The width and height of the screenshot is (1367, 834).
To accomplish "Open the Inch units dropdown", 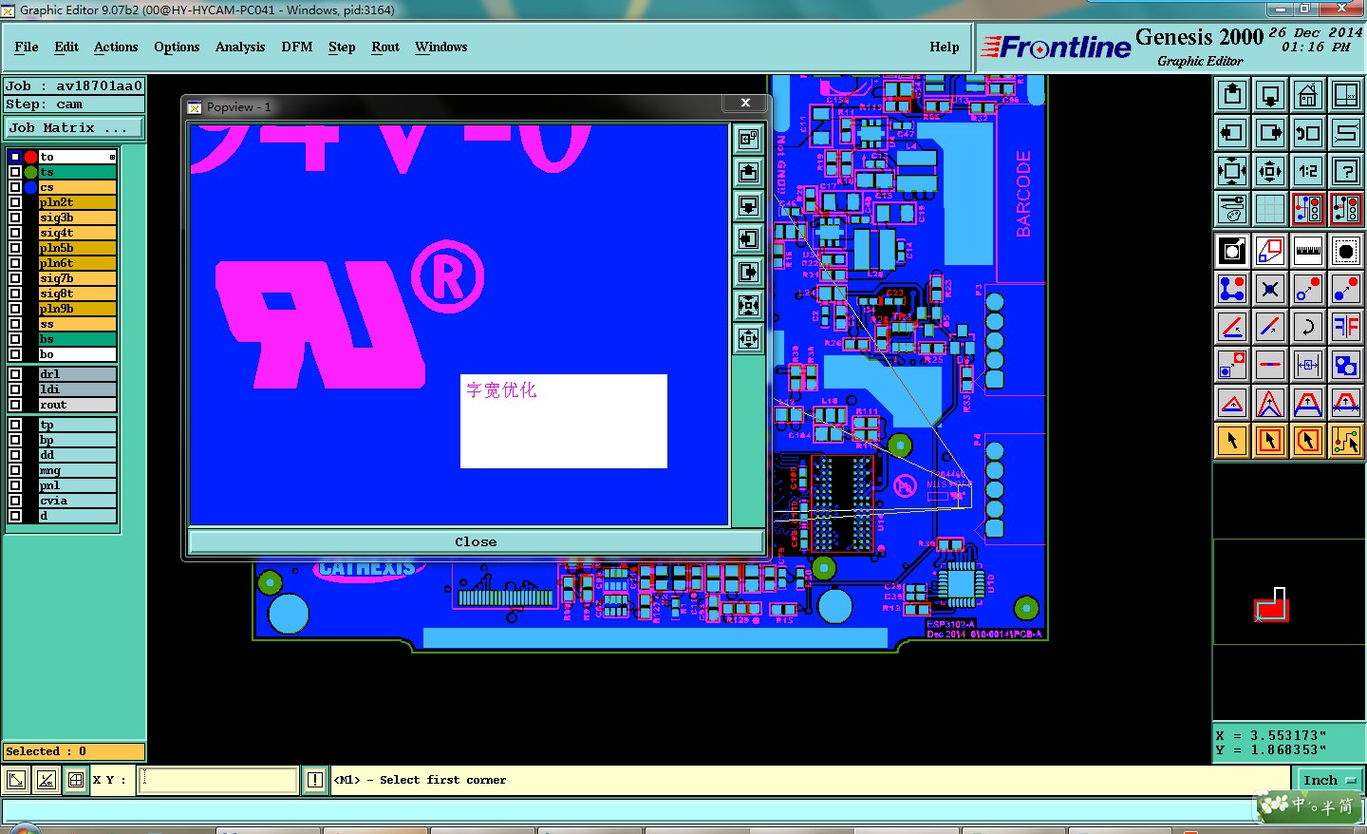I will pyautogui.click(x=1330, y=780).
